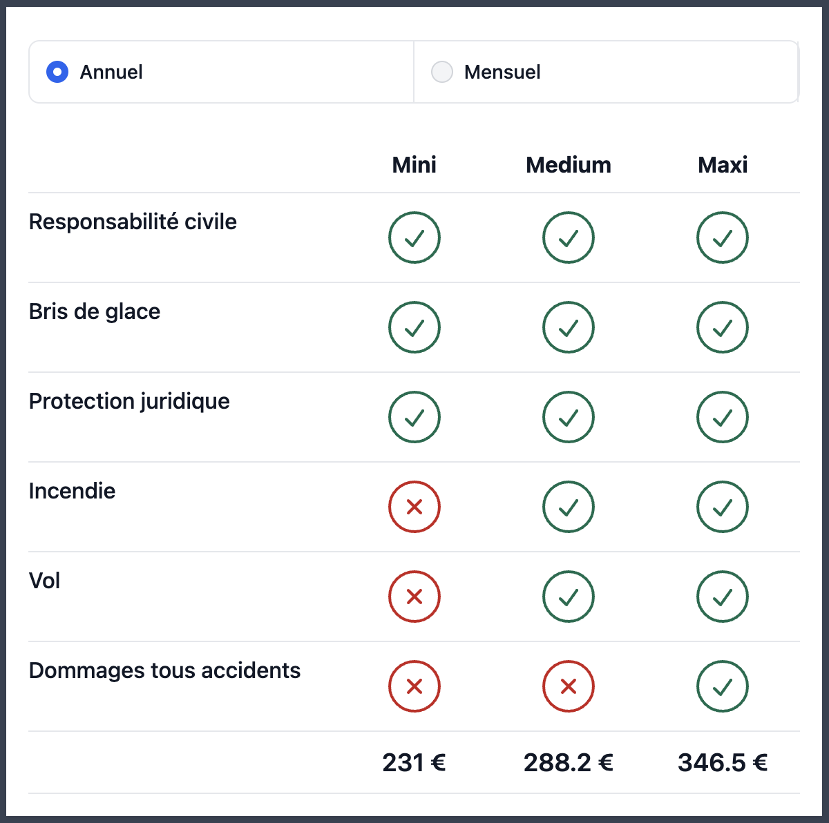
Task: Click Maxi checkmark for Dommages tous accidents
Action: point(723,686)
